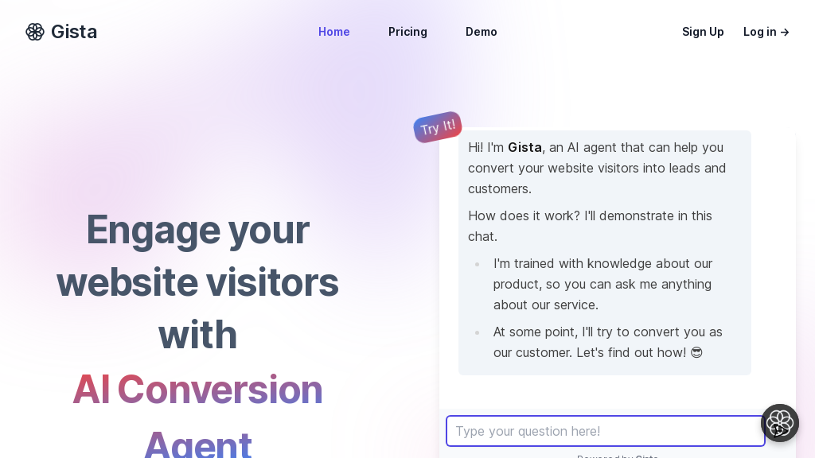Click the "Engage your website visitors" heading
The height and width of the screenshot is (458, 815).
[x=197, y=255]
